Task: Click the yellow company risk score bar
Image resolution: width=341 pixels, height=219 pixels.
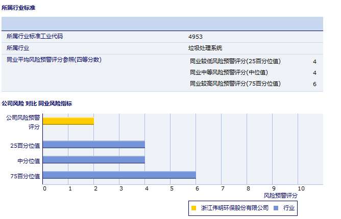Action: [x=68, y=121]
